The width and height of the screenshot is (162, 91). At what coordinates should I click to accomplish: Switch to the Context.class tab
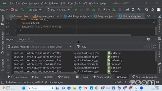coord(19,16)
